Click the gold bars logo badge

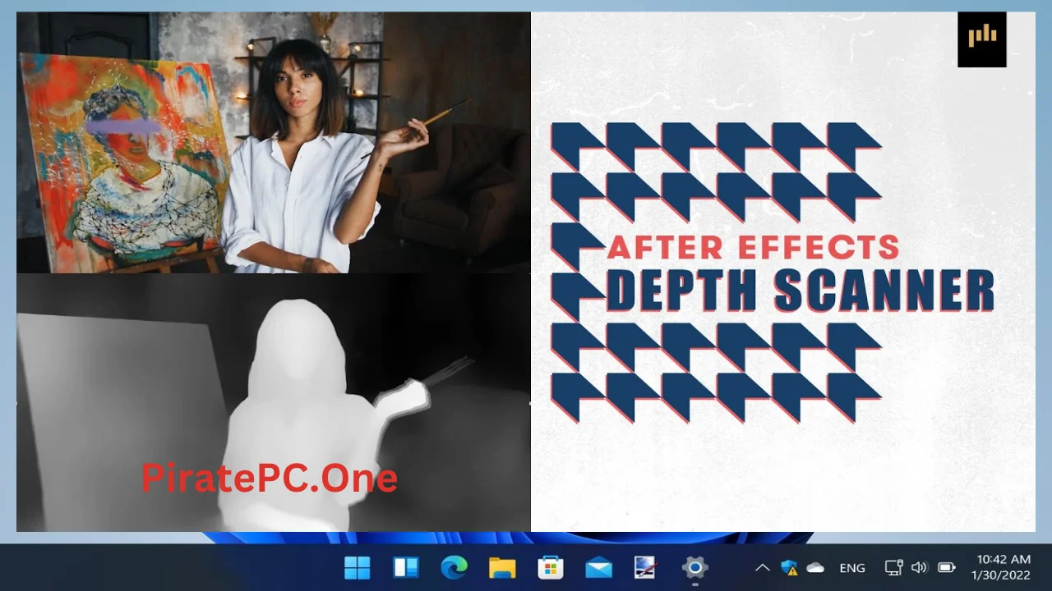point(982,39)
